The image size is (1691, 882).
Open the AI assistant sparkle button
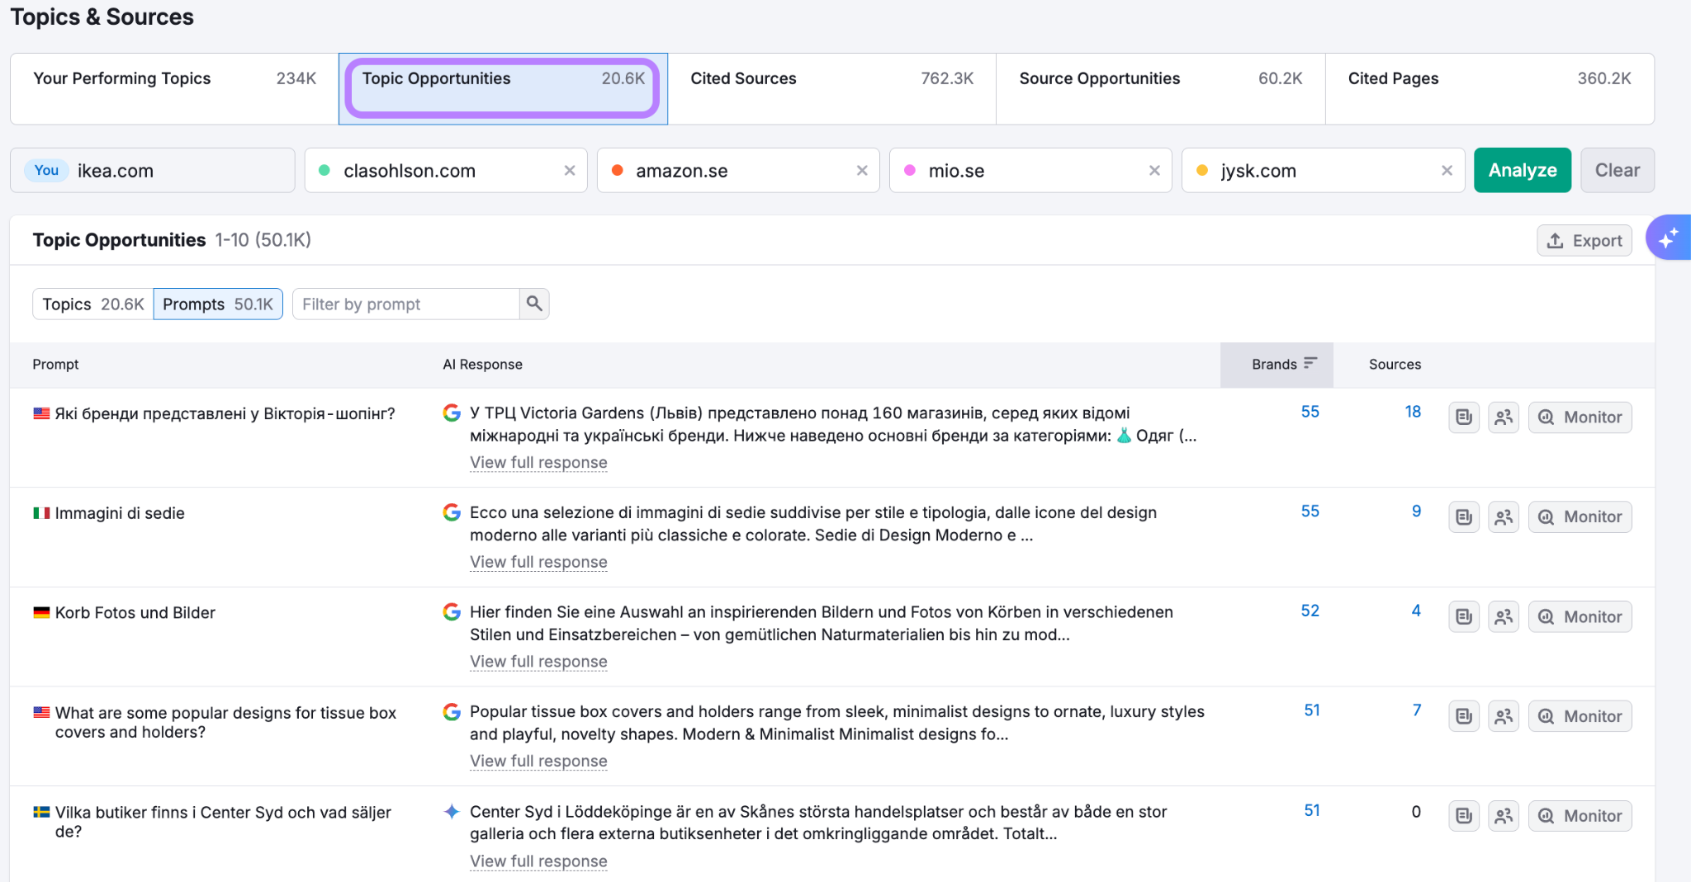click(x=1669, y=238)
